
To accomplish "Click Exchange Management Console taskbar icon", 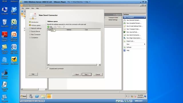I will coord(49,96).
